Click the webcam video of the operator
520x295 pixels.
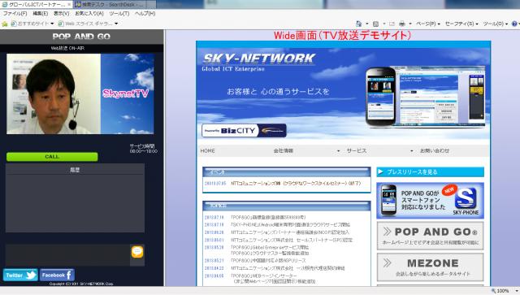point(54,94)
